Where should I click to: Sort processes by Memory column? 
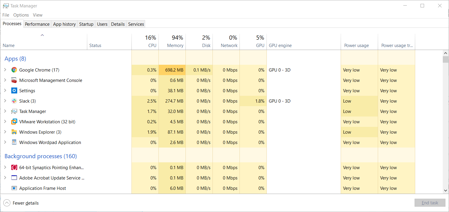pyautogui.click(x=175, y=46)
